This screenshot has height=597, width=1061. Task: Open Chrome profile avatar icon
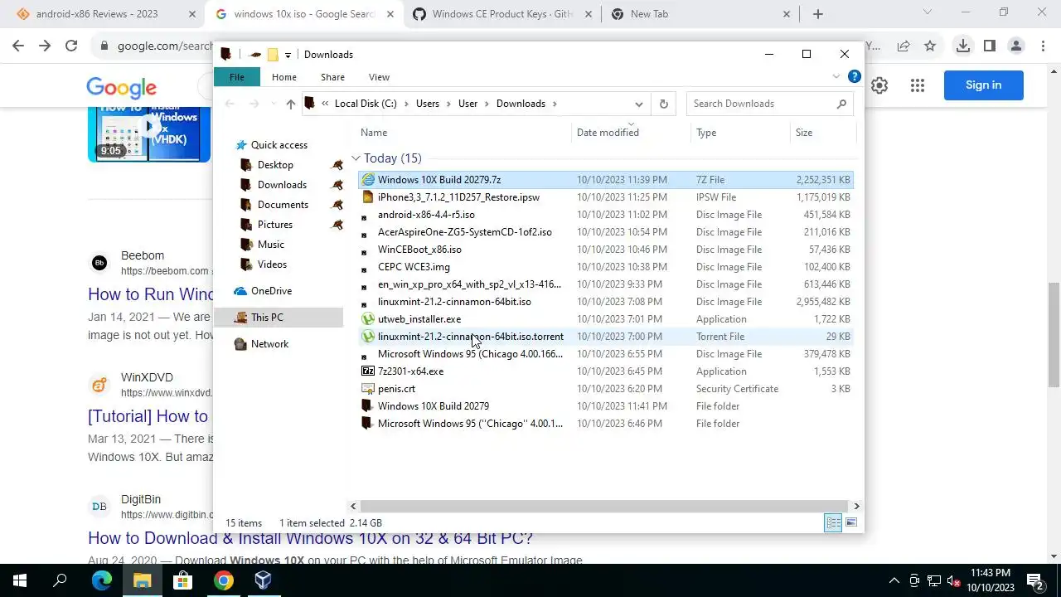[x=1016, y=46]
